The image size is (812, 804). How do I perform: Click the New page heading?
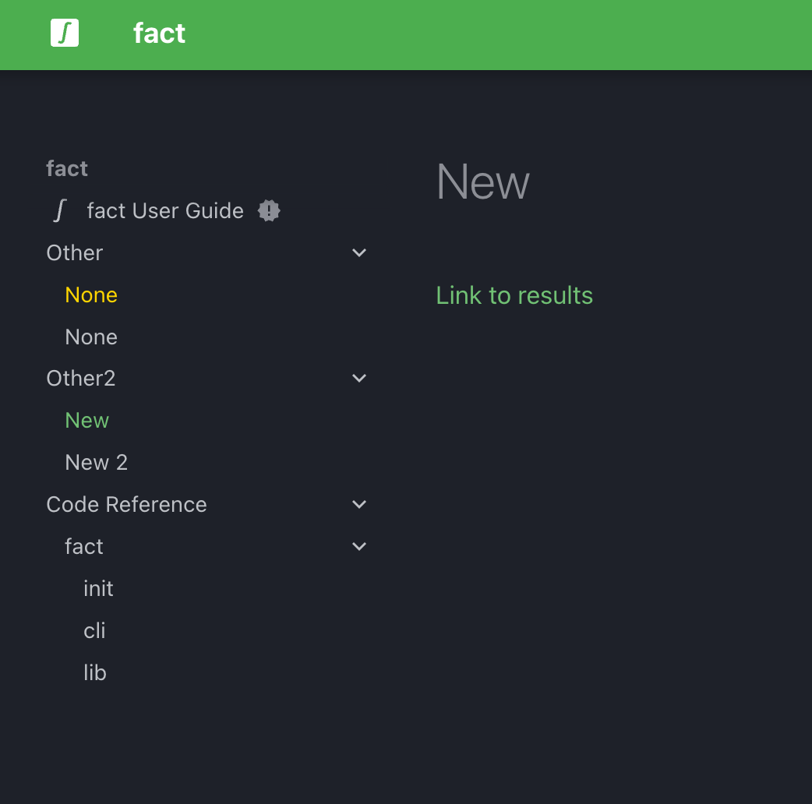tap(482, 182)
